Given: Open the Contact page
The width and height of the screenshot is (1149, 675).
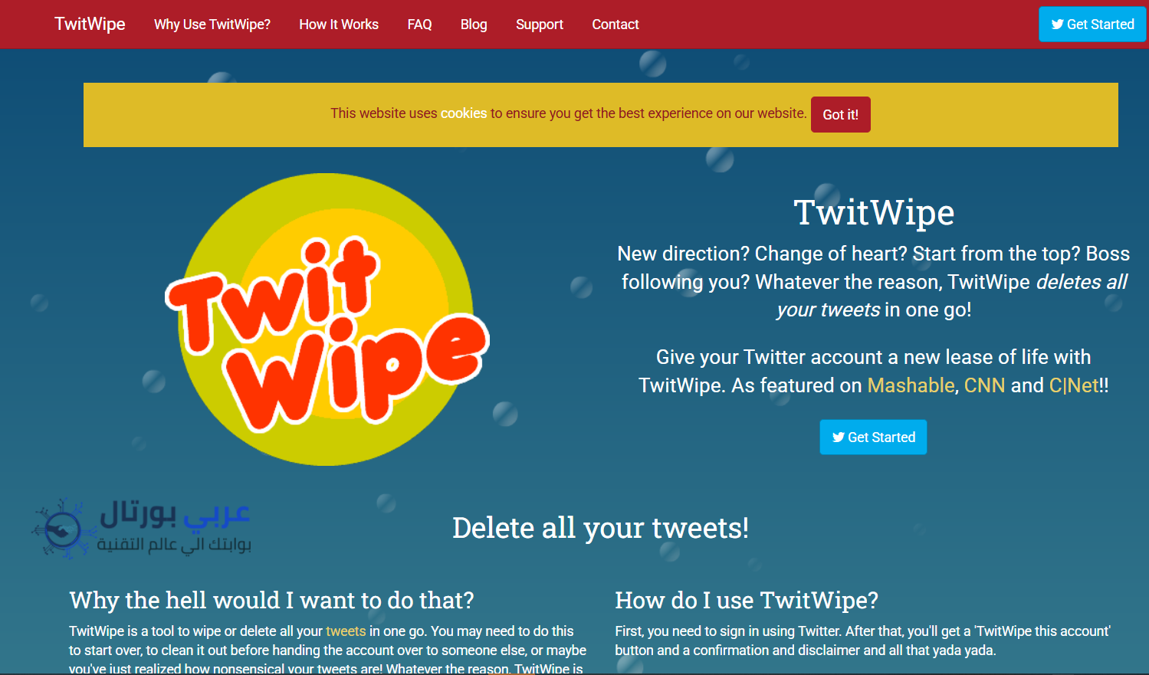Looking at the screenshot, I should (616, 25).
